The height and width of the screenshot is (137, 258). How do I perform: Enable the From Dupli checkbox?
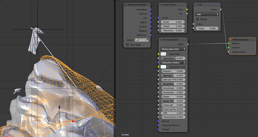tap(127, 45)
